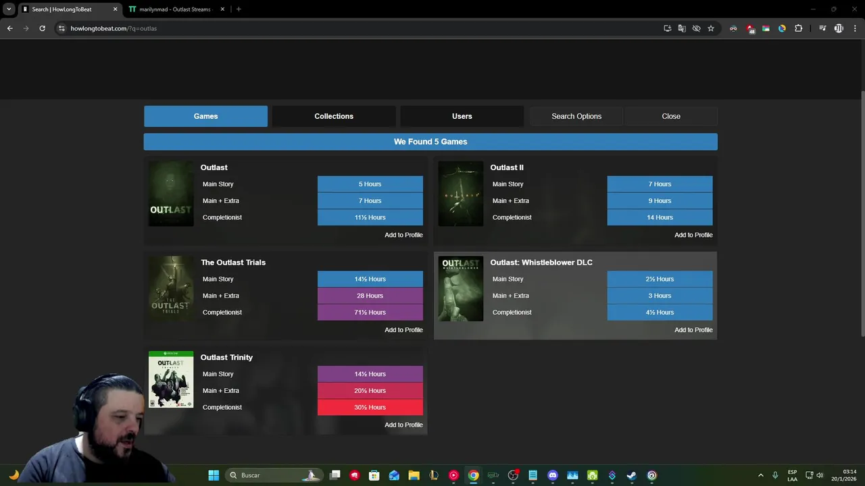Add The Outlast Trials to profile
The image size is (865, 486).
403,330
